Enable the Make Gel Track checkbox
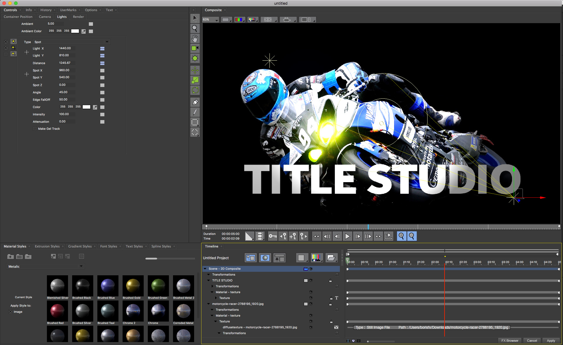Image resolution: width=563 pixels, height=345 pixels. 35,129
